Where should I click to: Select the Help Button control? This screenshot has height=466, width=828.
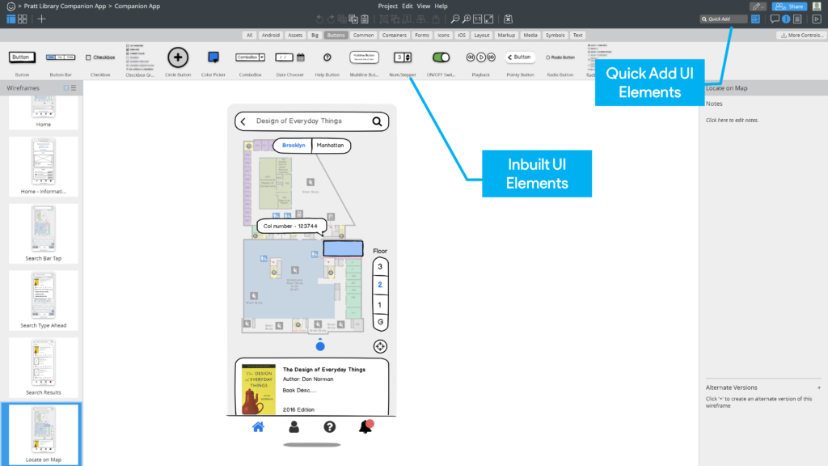click(x=327, y=58)
